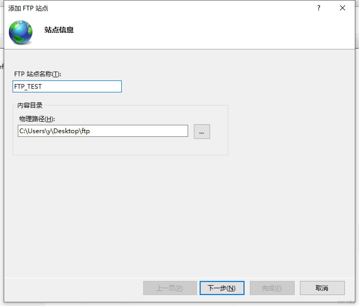The width and height of the screenshot is (359, 306).
Task: Click the 下一步(N) button to proceed
Action: click(x=222, y=288)
